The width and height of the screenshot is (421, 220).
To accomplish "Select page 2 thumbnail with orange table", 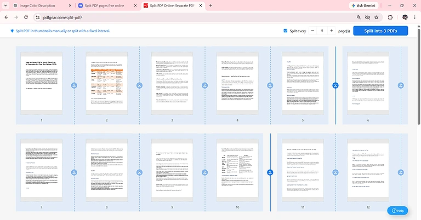I will [x=106, y=83].
